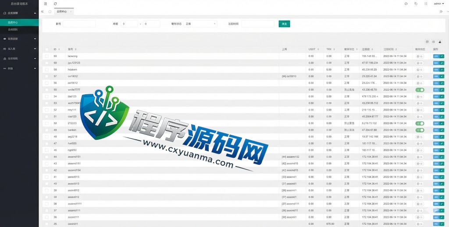The width and height of the screenshot is (449, 227).
Task: Click the blue action button in laowong row
Action: click(x=436, y=57)
